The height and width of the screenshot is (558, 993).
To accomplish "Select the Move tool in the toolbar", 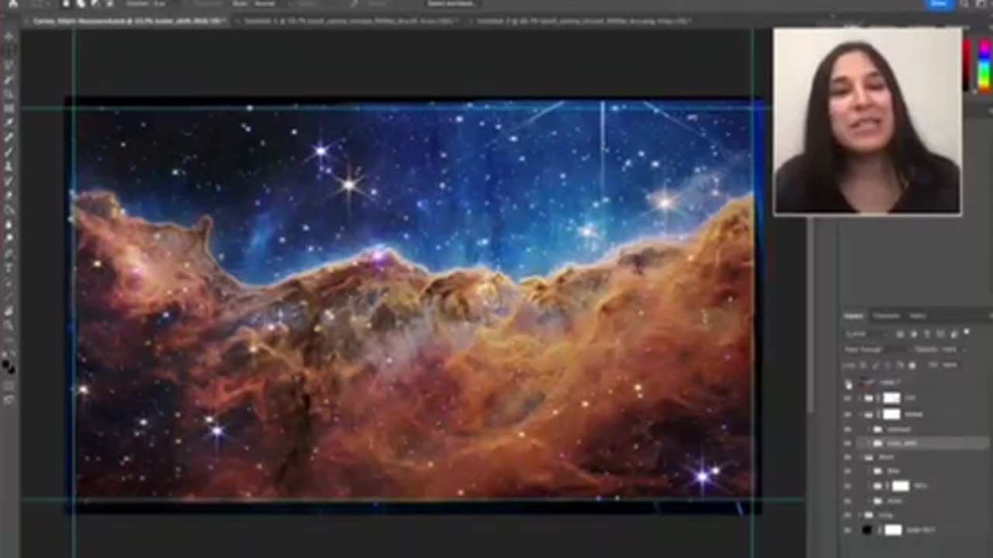I will coord(11,36).
